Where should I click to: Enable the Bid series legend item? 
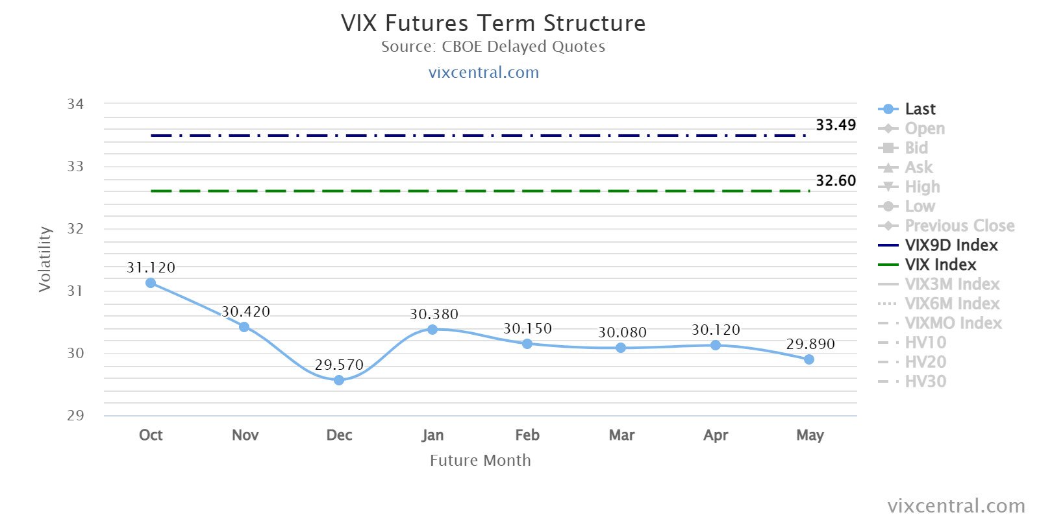903,148
